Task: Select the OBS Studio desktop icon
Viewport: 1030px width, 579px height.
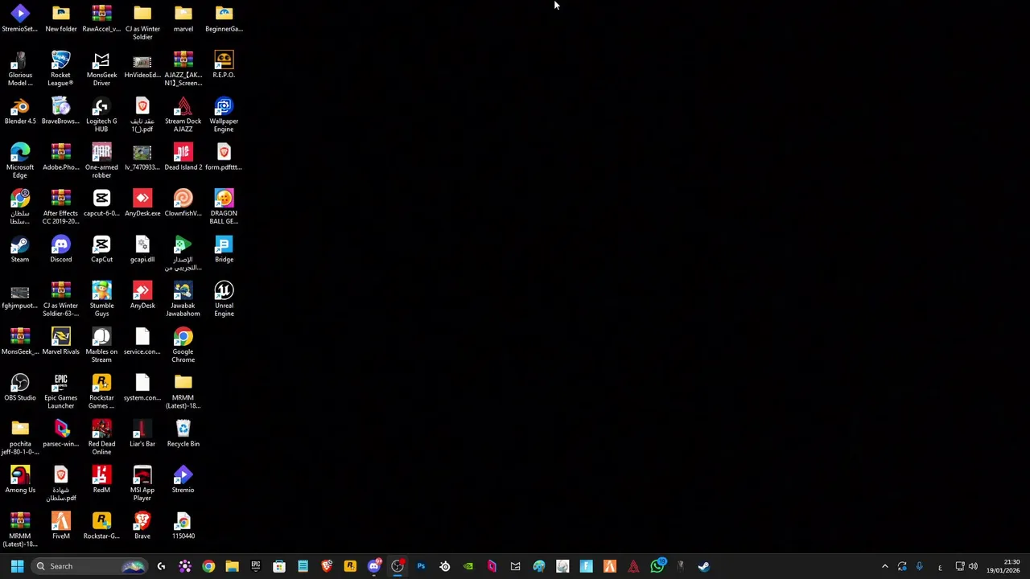Action: tap(20, 388)
